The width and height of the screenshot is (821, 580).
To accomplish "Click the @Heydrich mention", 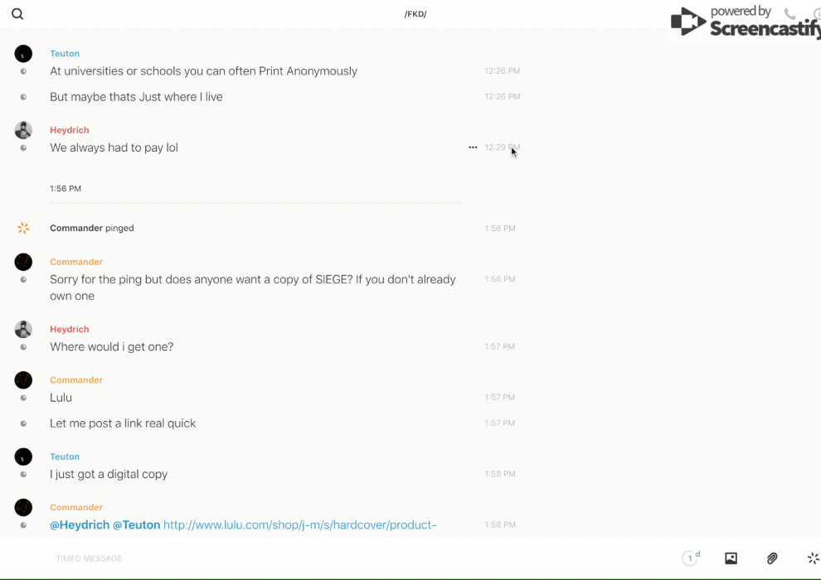I will 80,524.
